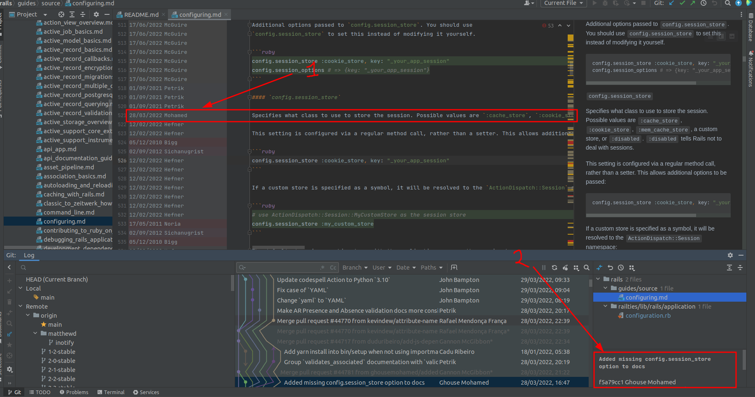Image resolution: width=755 pixels, height=397 pixels.
Task: Open Notifications side panel
Action: click(750, 69)
